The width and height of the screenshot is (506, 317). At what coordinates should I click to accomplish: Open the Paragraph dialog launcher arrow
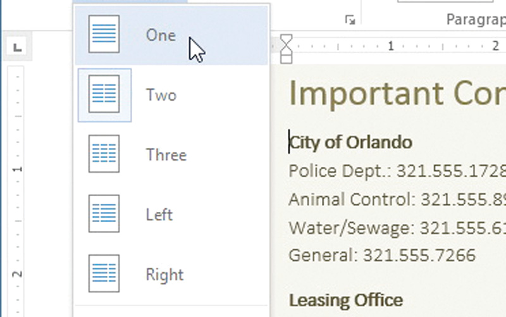pyautogui.click(x=350, y=20)
